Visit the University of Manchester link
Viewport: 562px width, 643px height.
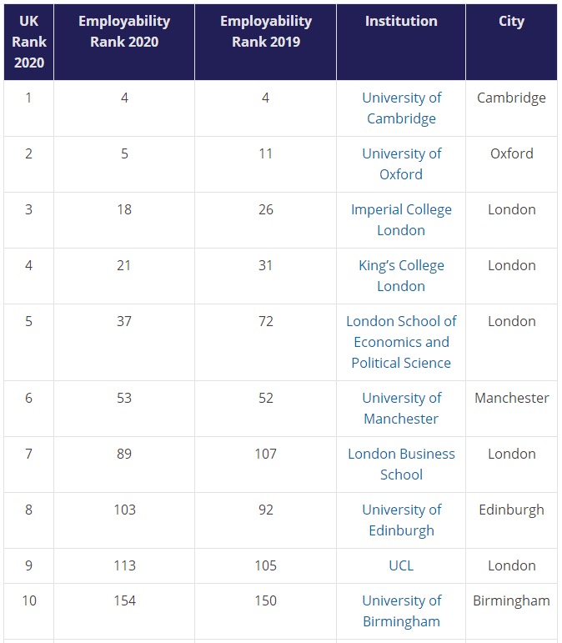[x=401, y=408]
